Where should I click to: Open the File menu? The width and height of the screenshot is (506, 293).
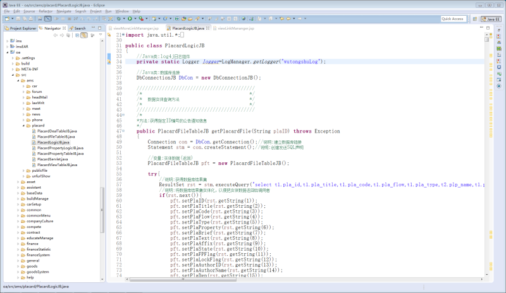[7, 11]
